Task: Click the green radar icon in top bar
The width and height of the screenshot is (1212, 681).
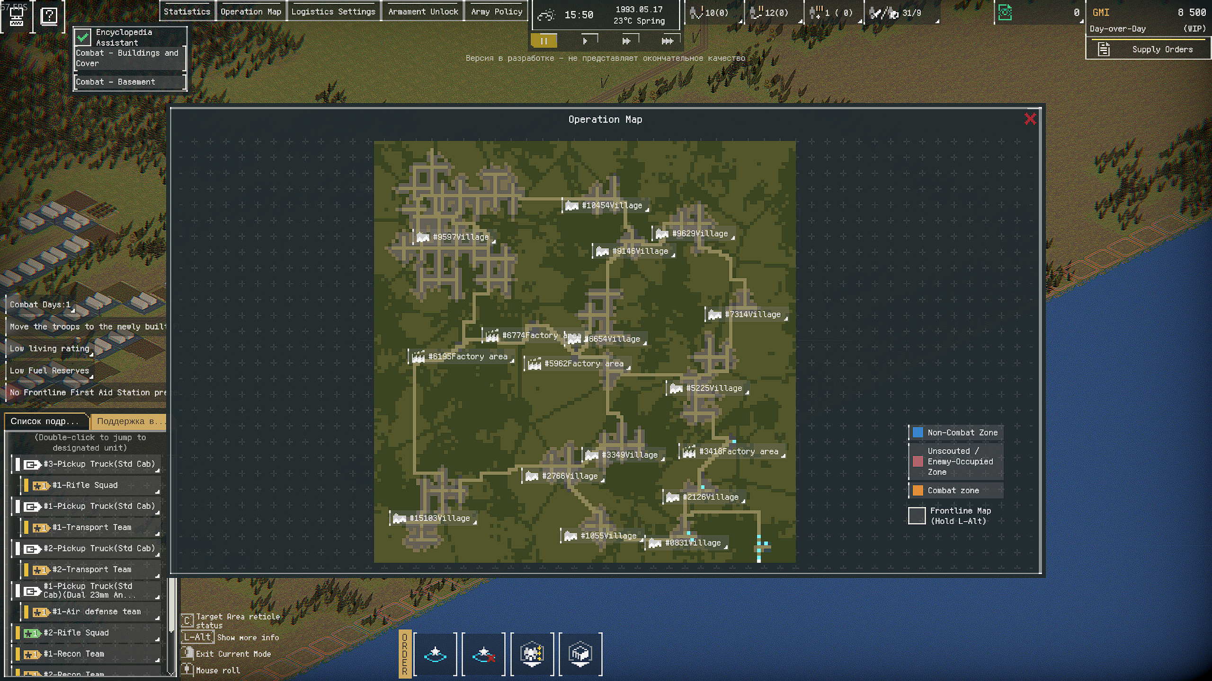Action: [x=1005, y=13]
